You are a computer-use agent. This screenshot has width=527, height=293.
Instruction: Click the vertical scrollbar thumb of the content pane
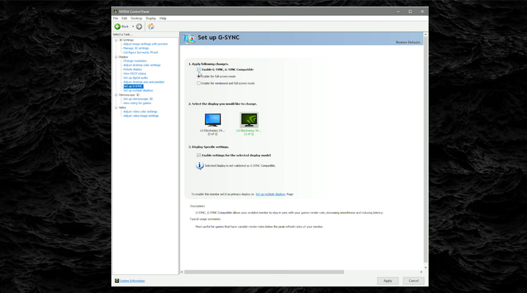pos(426,149)
